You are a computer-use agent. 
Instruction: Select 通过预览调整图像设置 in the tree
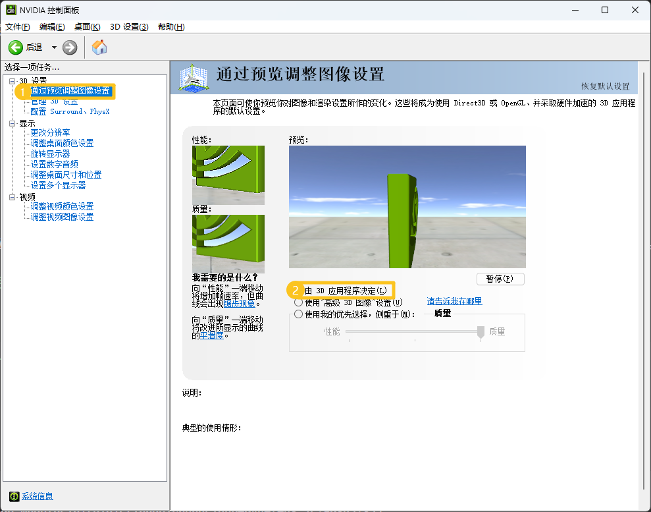70,90
